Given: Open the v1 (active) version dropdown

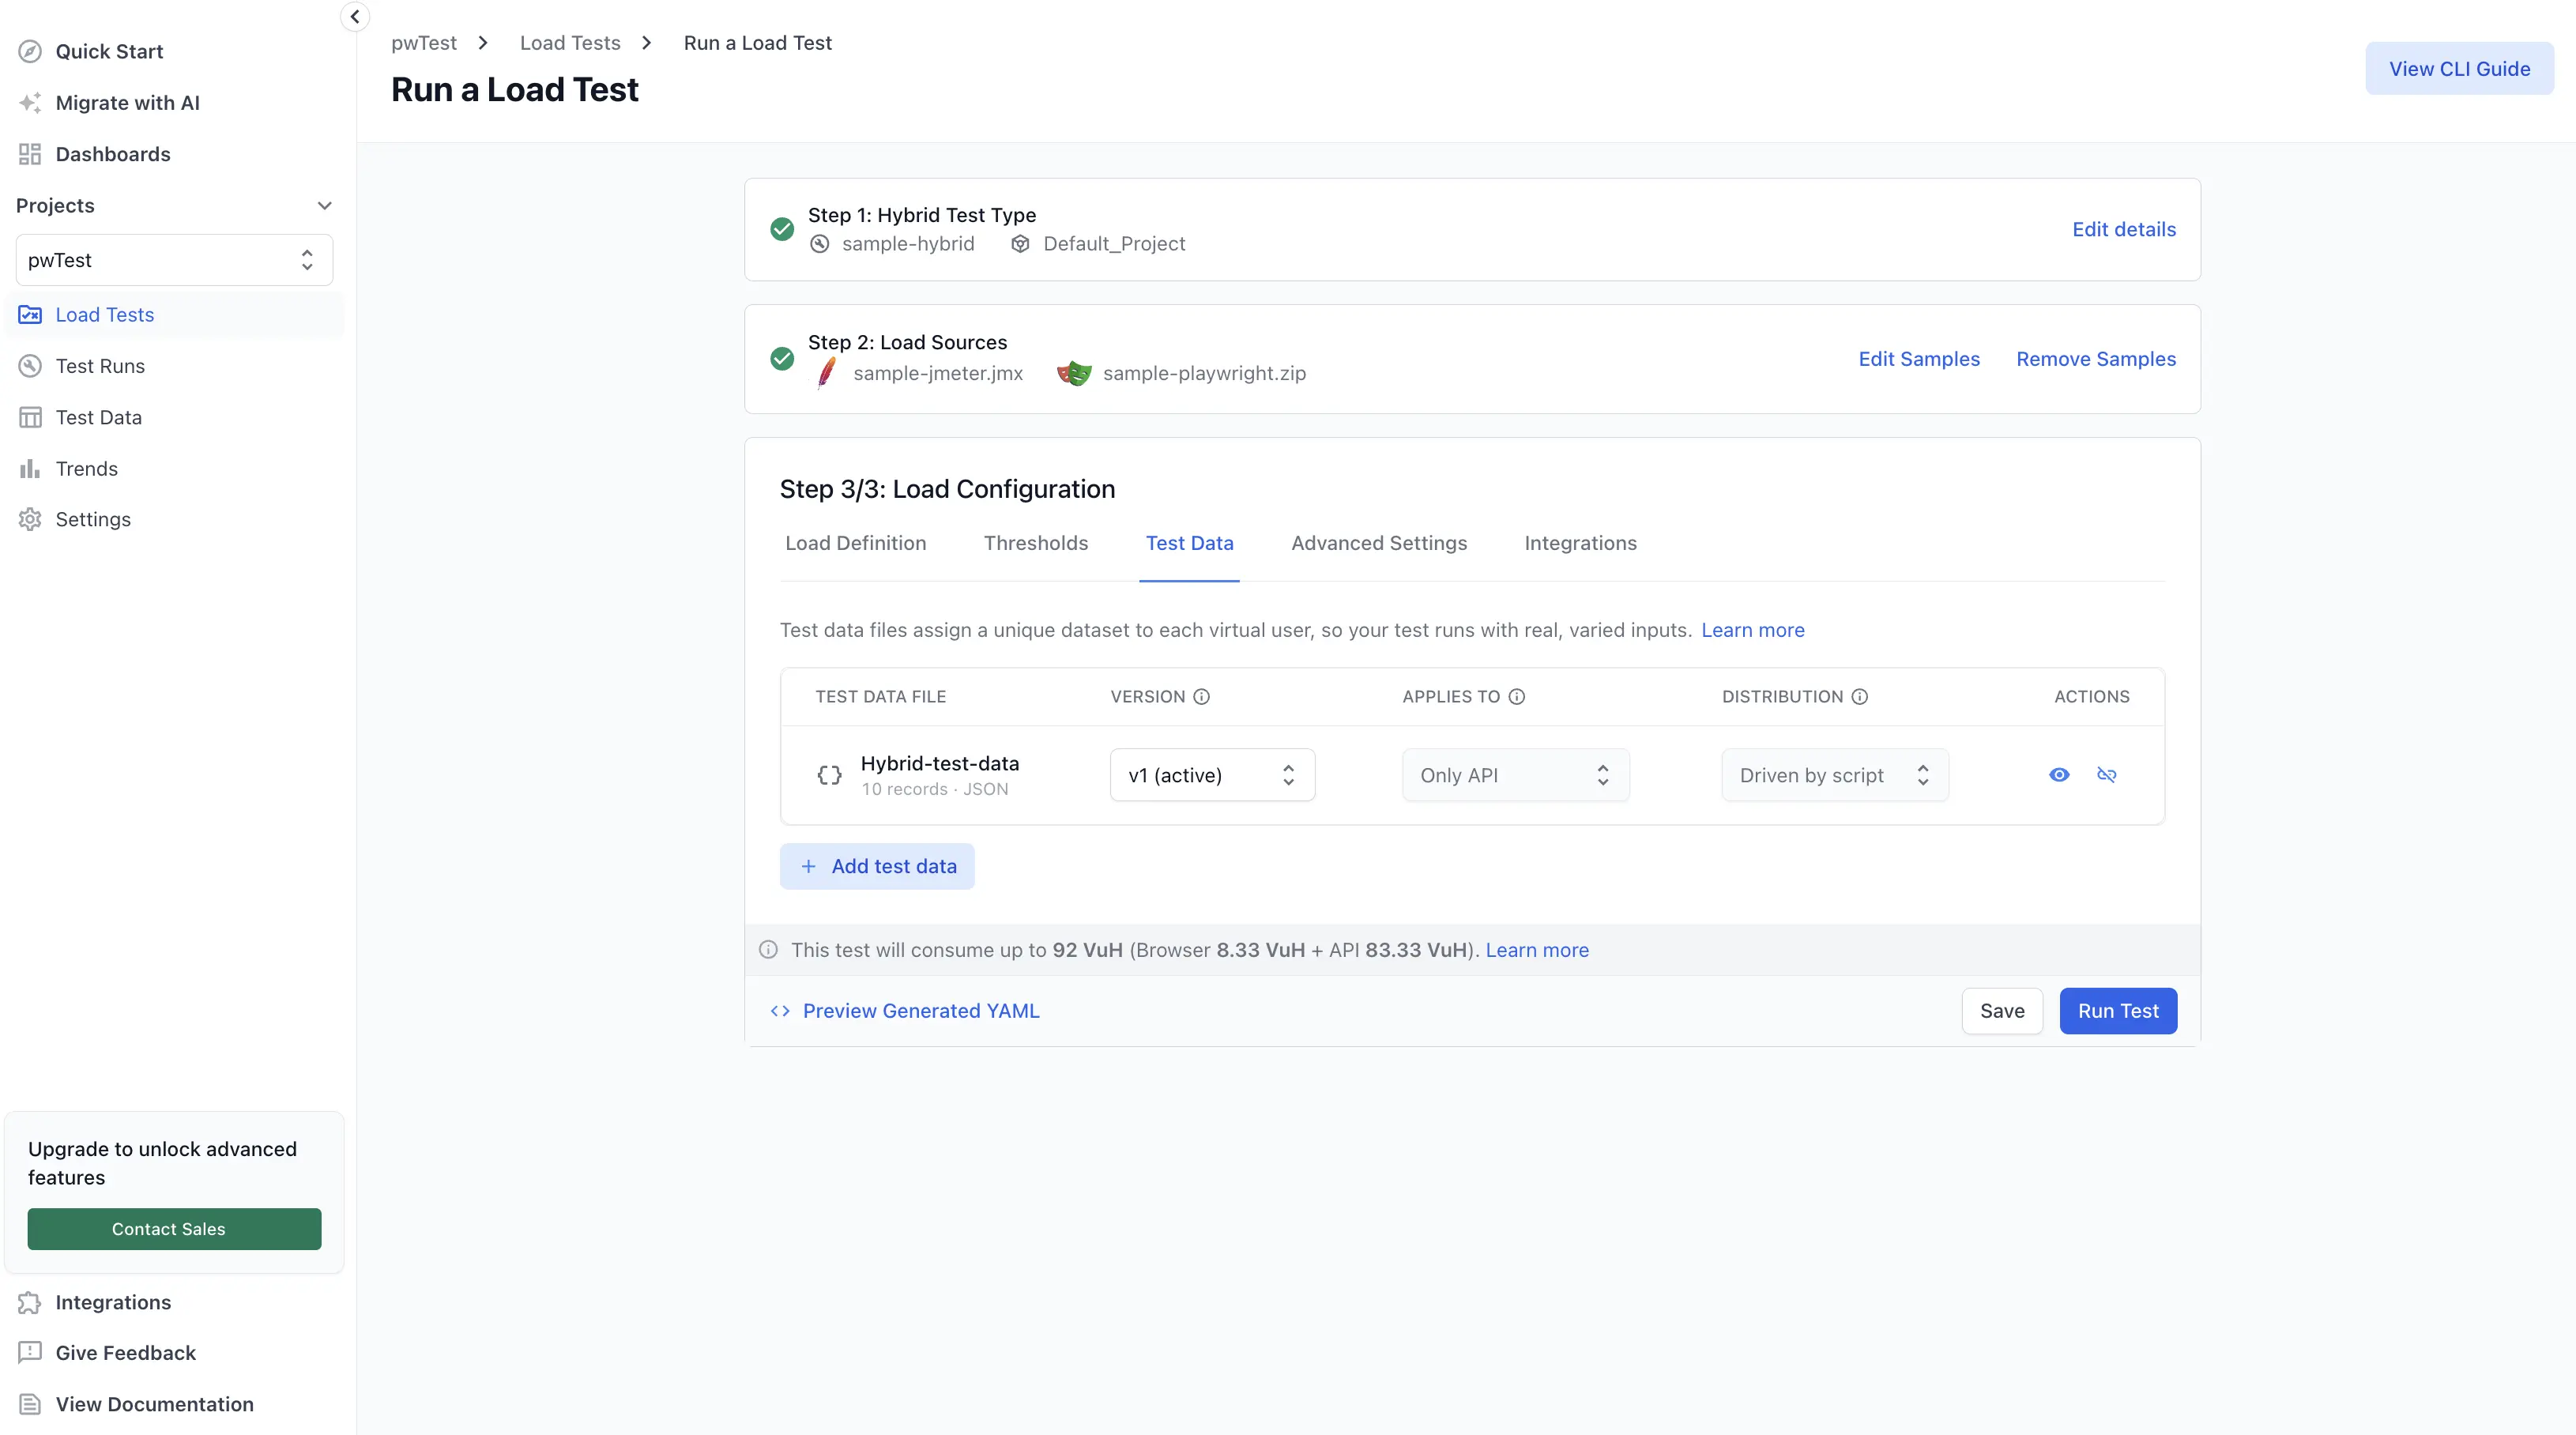Looking at the screenshot, I should coord(1212,775).
